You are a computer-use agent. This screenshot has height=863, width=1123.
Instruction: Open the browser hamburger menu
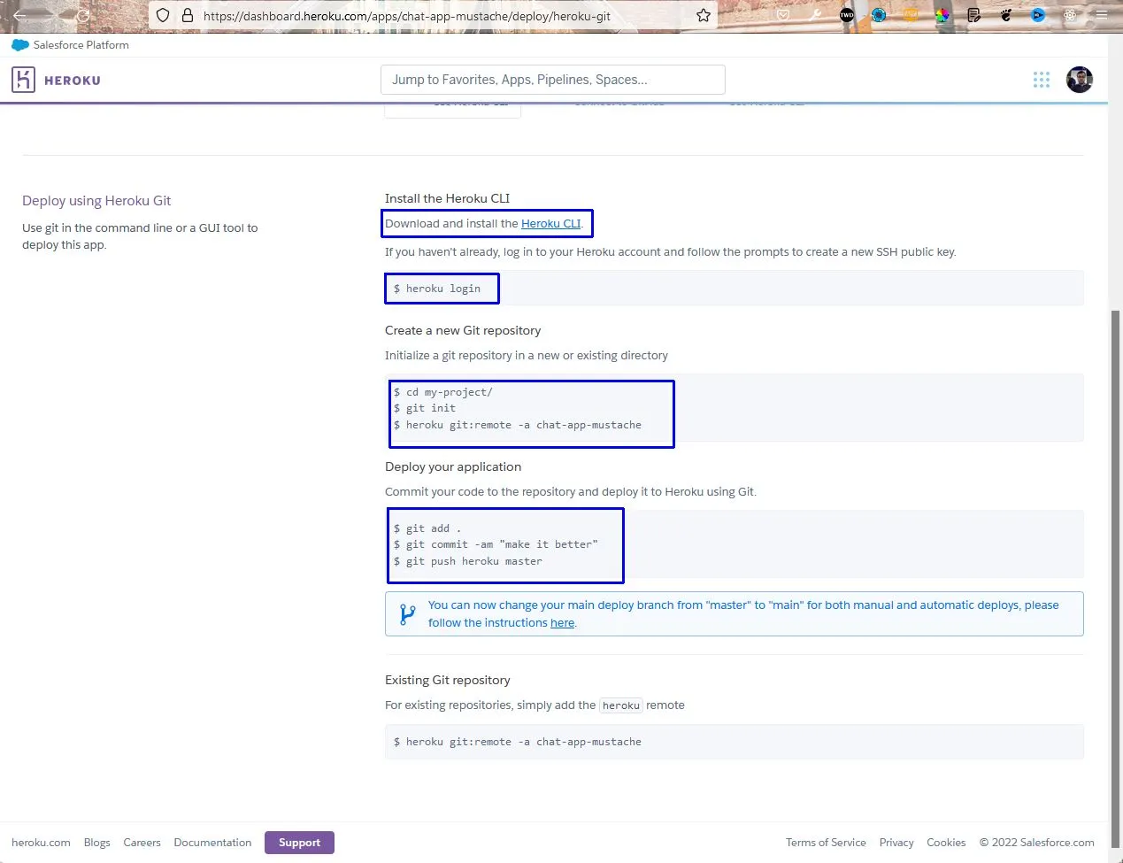1102,15
